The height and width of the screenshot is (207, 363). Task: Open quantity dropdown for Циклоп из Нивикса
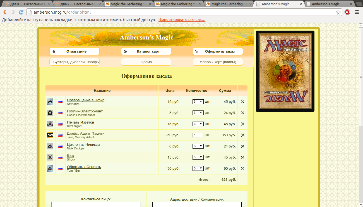pyautogui.click(x=198, y=146)
